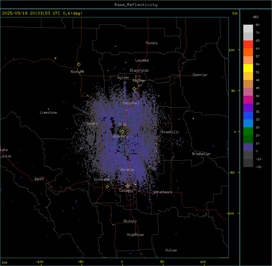Click the white plus marker east of ThreeHills
Viewport: 272px width, 266px height.
pos(193,118)
